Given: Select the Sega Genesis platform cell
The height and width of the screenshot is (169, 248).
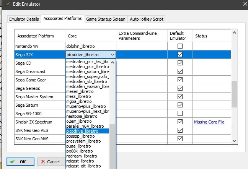Looking at the screenshot, I should pyautogui.click(x=40, y=88).
